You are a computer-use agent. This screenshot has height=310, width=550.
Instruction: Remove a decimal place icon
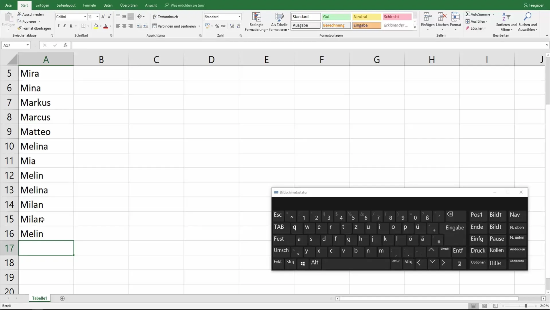pos(239,26)
